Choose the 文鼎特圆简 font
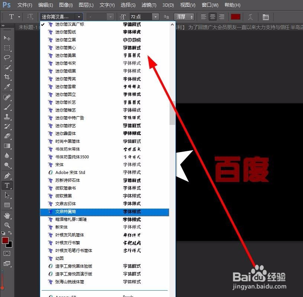The height and width of the screenshot is (297, 303). (104, 212)
